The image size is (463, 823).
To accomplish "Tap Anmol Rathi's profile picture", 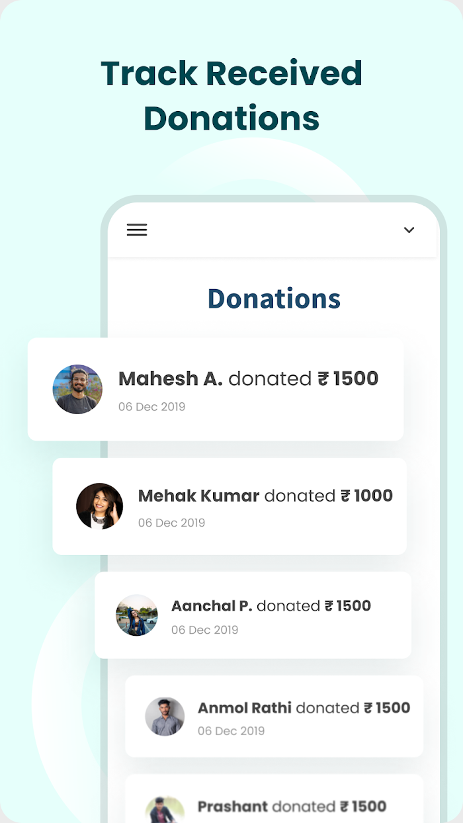I will 165,716.
